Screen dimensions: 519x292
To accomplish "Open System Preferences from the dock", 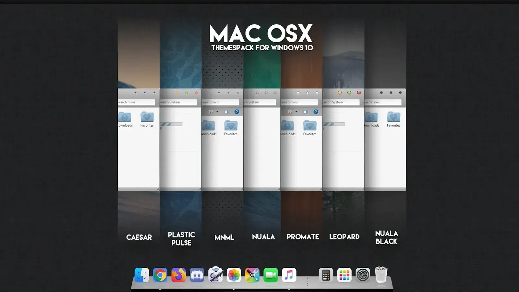I will click(363, 275).
